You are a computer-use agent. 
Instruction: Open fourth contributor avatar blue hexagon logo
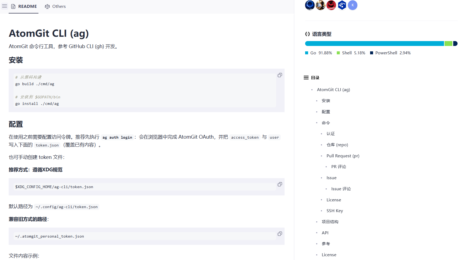click(x=342, y=5)
